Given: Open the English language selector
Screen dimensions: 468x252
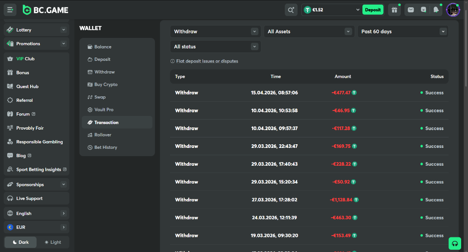Looking at the screenshot, I should pyautogui.click(x=37, y=214).
